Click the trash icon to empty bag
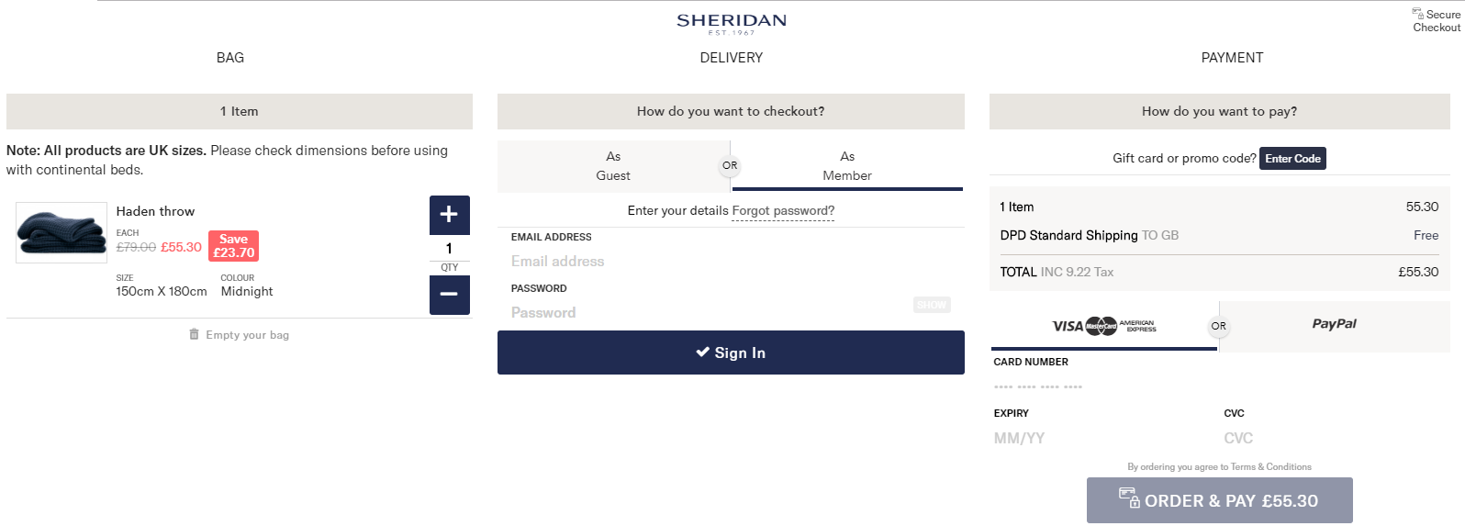1465x526 pixels. [194, 335]
